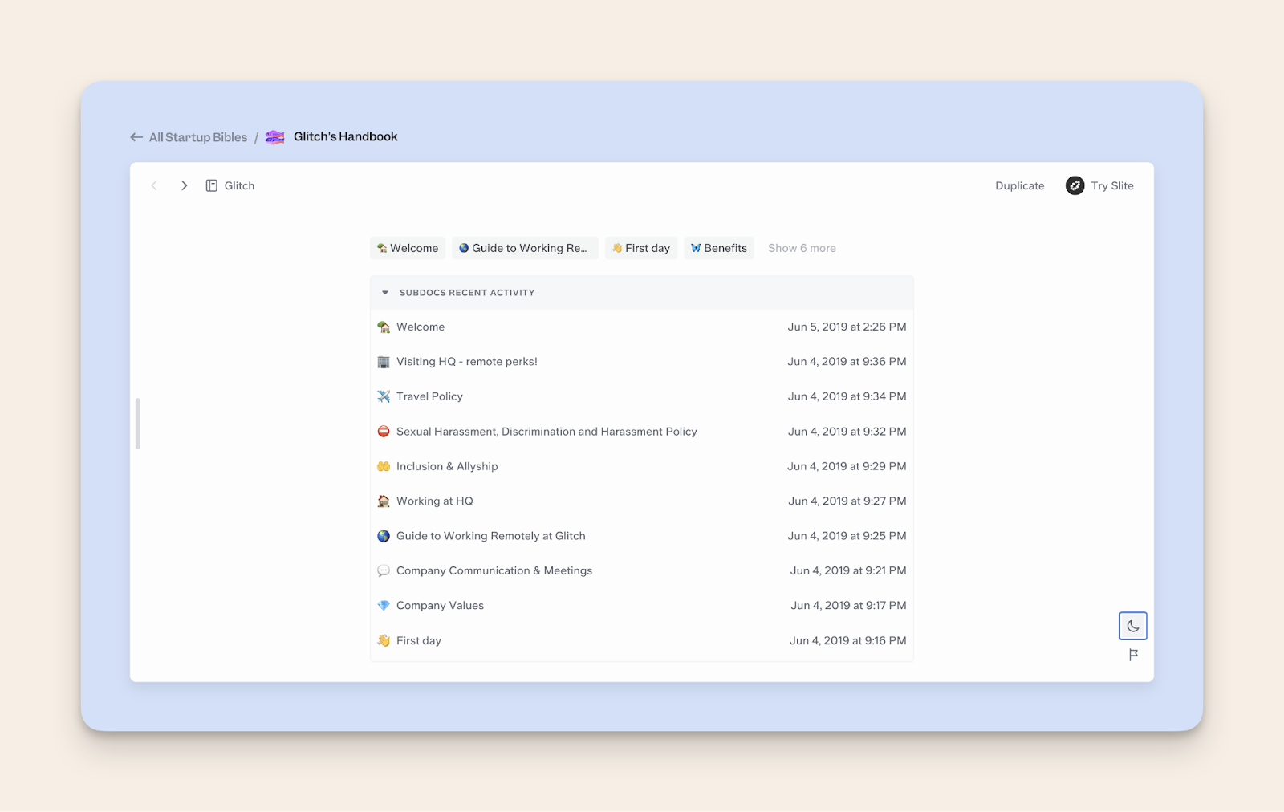Collapse the Subdocs Recent Activity triangle
The height and width of the screenshot is (812, 1284).
(x=385, y=293)
